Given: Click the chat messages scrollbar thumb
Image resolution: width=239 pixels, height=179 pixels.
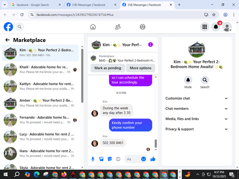Looking at the screenshot, I should tap(156, 144).
